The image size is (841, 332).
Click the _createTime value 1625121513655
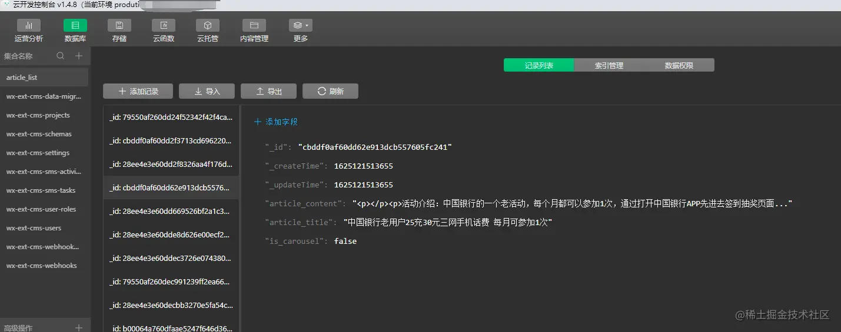(x=364, y=166)
